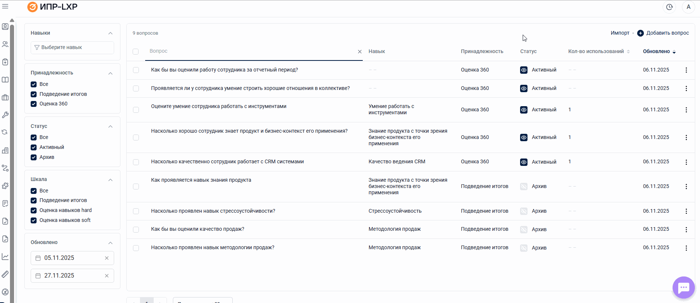Open the book icon section in sidebar

[x=5, y=80]
